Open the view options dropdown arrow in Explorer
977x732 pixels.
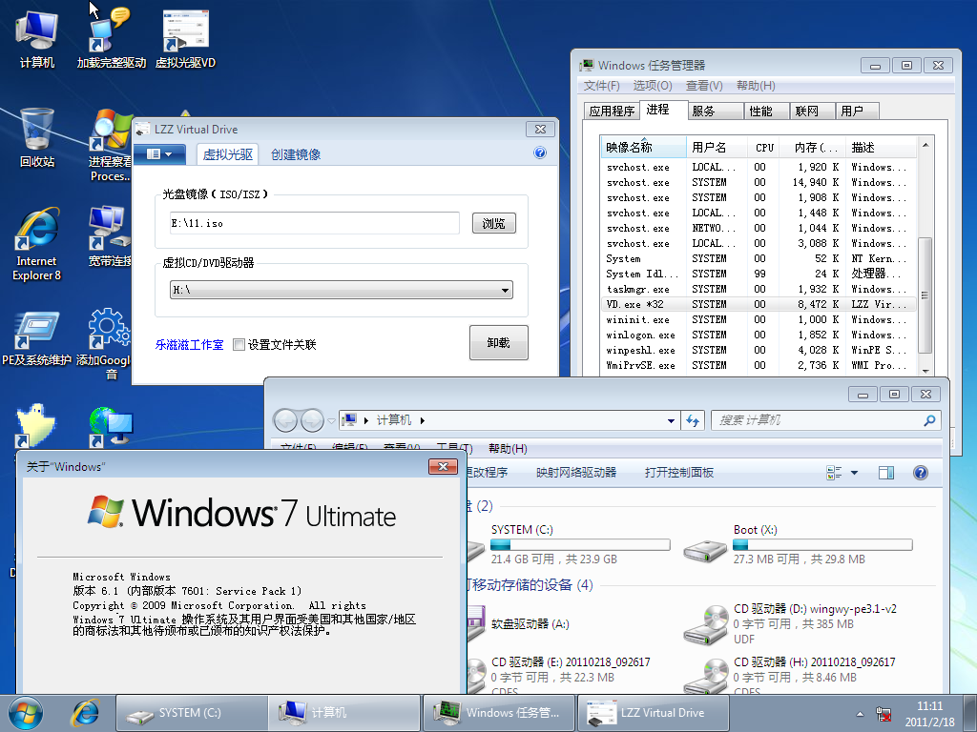[854, 473]
